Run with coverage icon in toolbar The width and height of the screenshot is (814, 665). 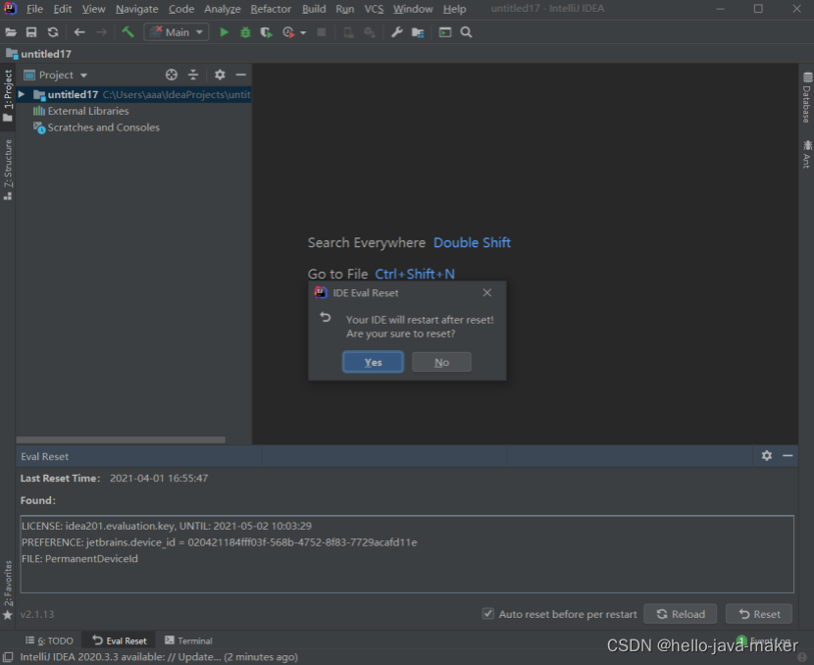point(267,32)
